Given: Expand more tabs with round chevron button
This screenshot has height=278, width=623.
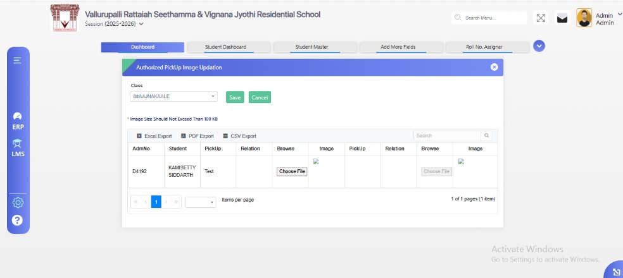Looking at the screenshot, I should click(x=539, y=45).
